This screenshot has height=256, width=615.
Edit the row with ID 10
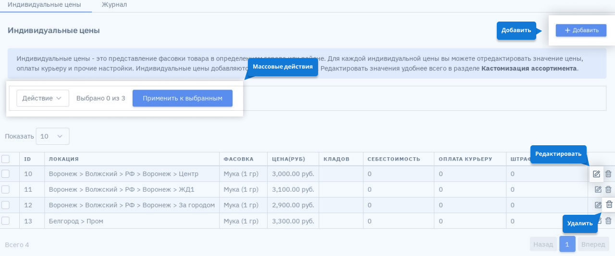pyautogui.click(x=596, y=174)
